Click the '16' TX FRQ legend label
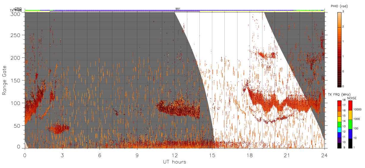365x168 pixels. point(344,111)
